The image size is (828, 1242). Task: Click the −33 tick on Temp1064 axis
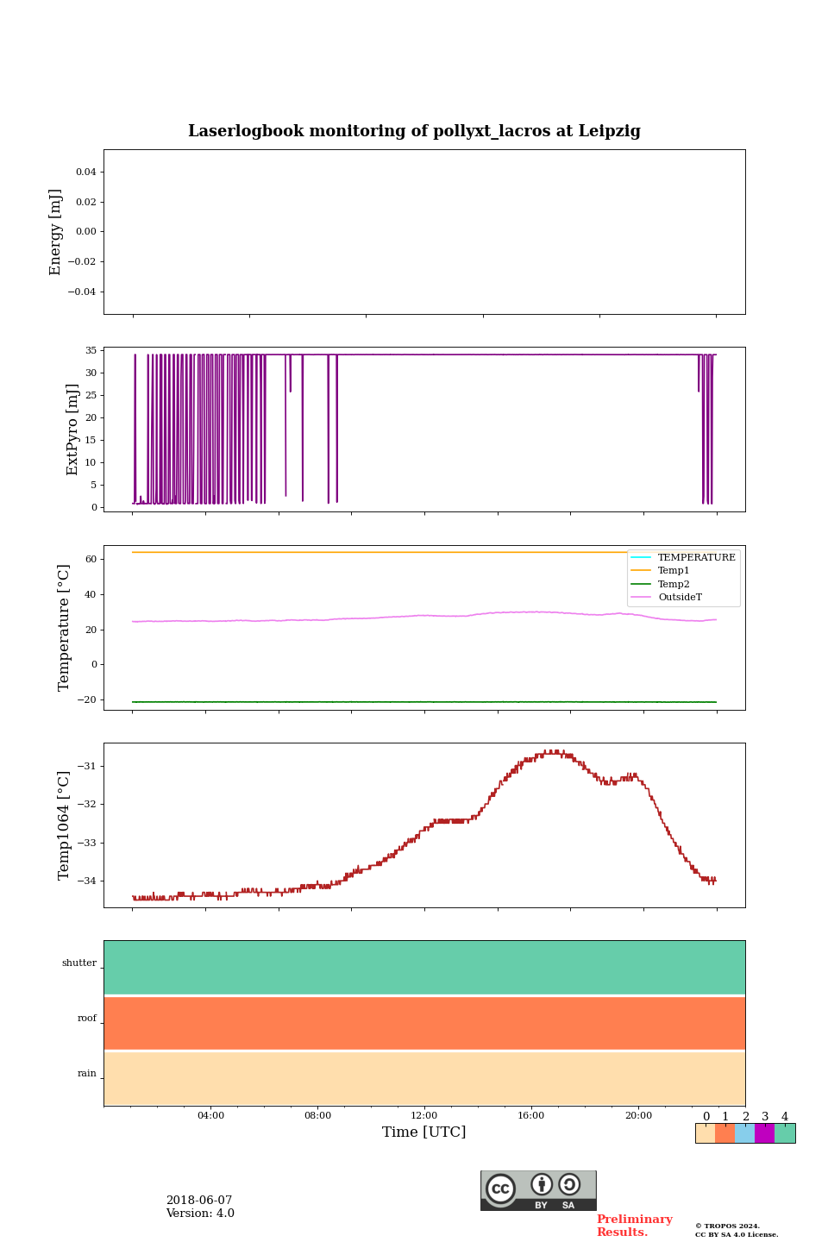pyautogui.click(x=87, y=843)
